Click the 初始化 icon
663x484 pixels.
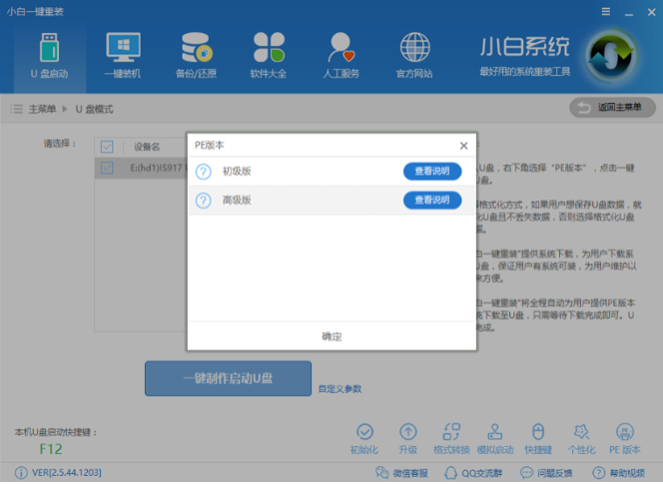[364, 437]
